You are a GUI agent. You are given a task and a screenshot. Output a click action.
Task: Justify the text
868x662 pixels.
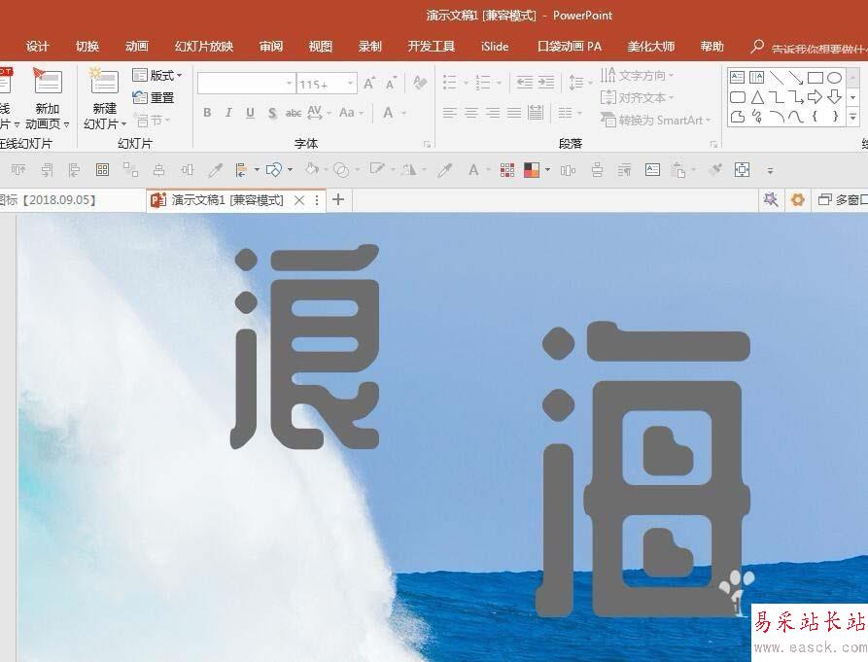tap(514, 113)
